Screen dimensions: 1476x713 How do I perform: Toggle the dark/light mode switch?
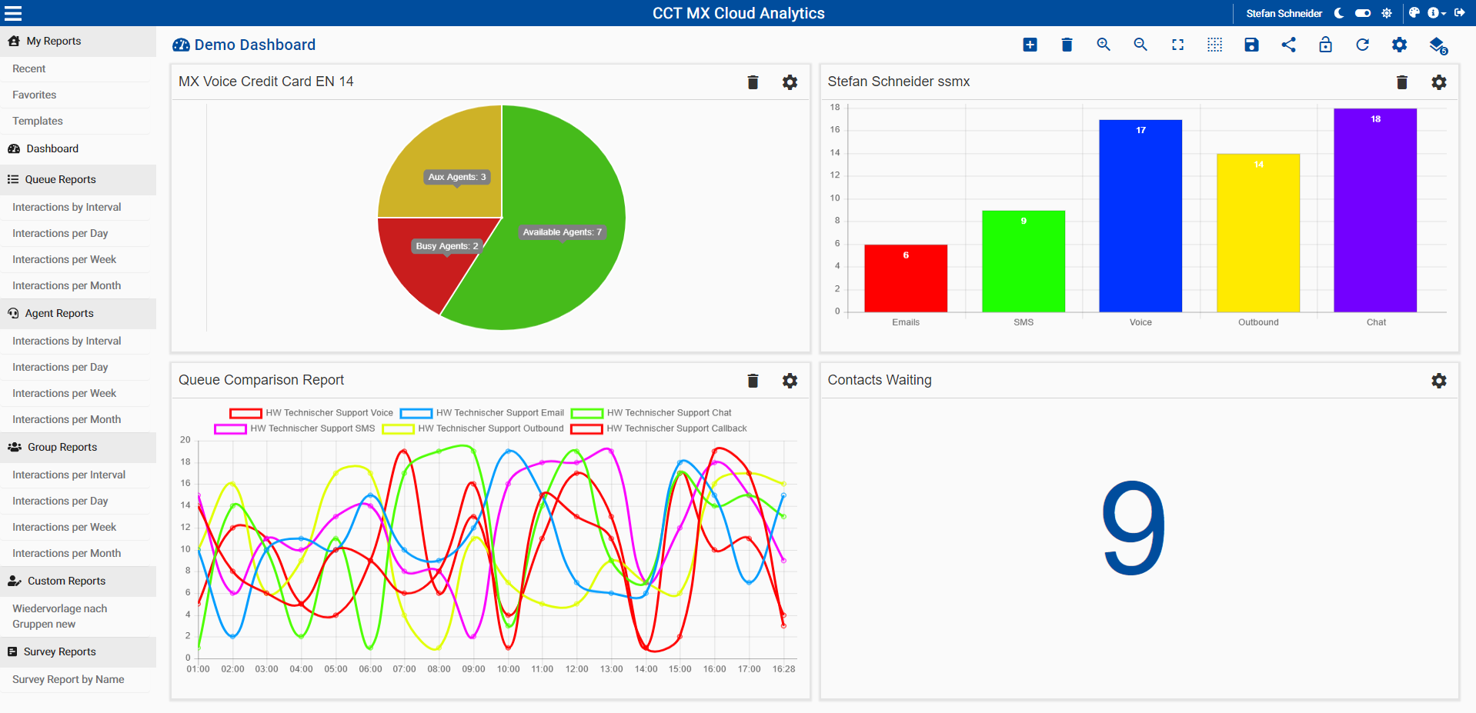pyautogui.click(x=1363, y=13)
